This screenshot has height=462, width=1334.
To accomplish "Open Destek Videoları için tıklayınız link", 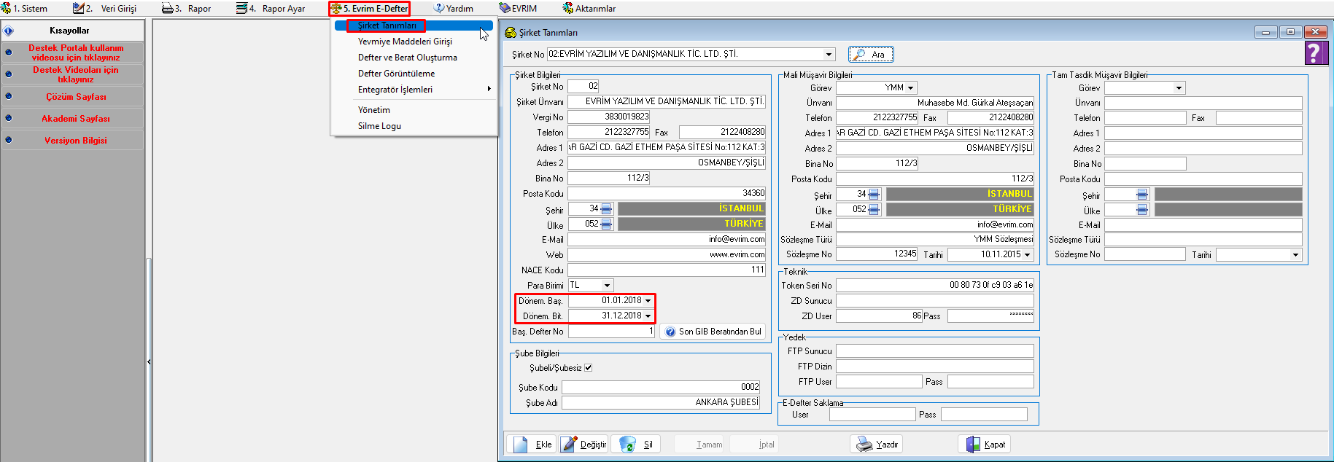I will (76, 74).
